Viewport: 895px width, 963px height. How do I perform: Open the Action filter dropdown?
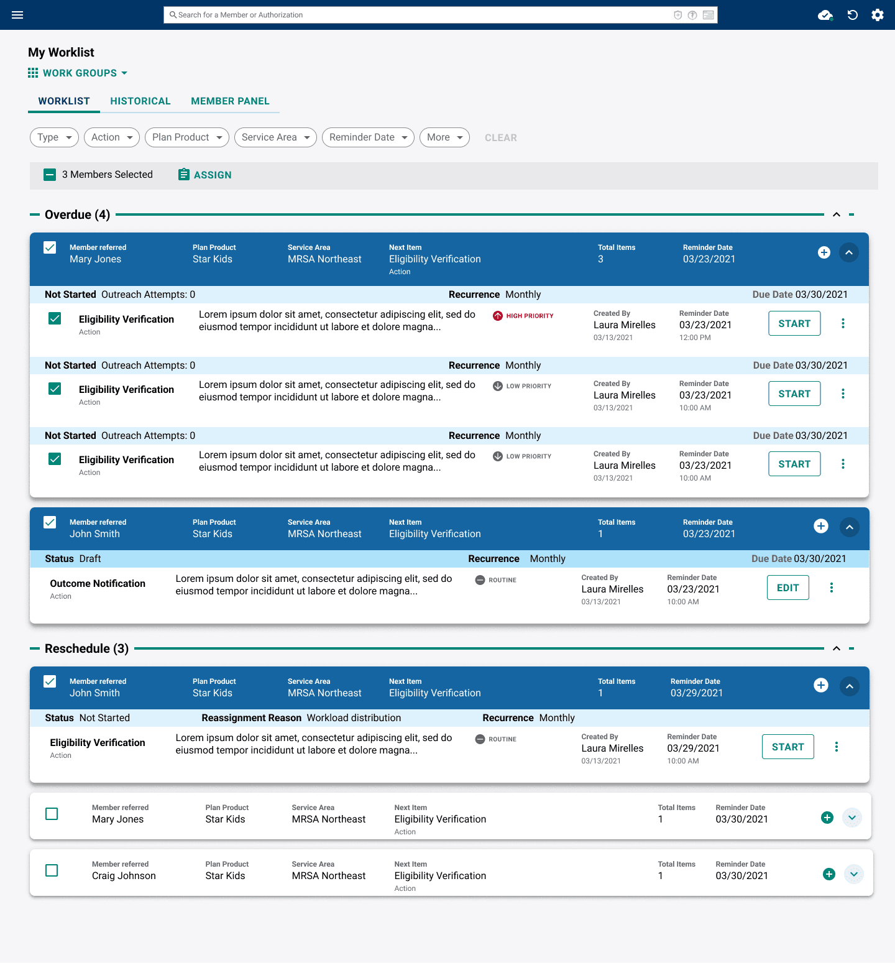112,137
